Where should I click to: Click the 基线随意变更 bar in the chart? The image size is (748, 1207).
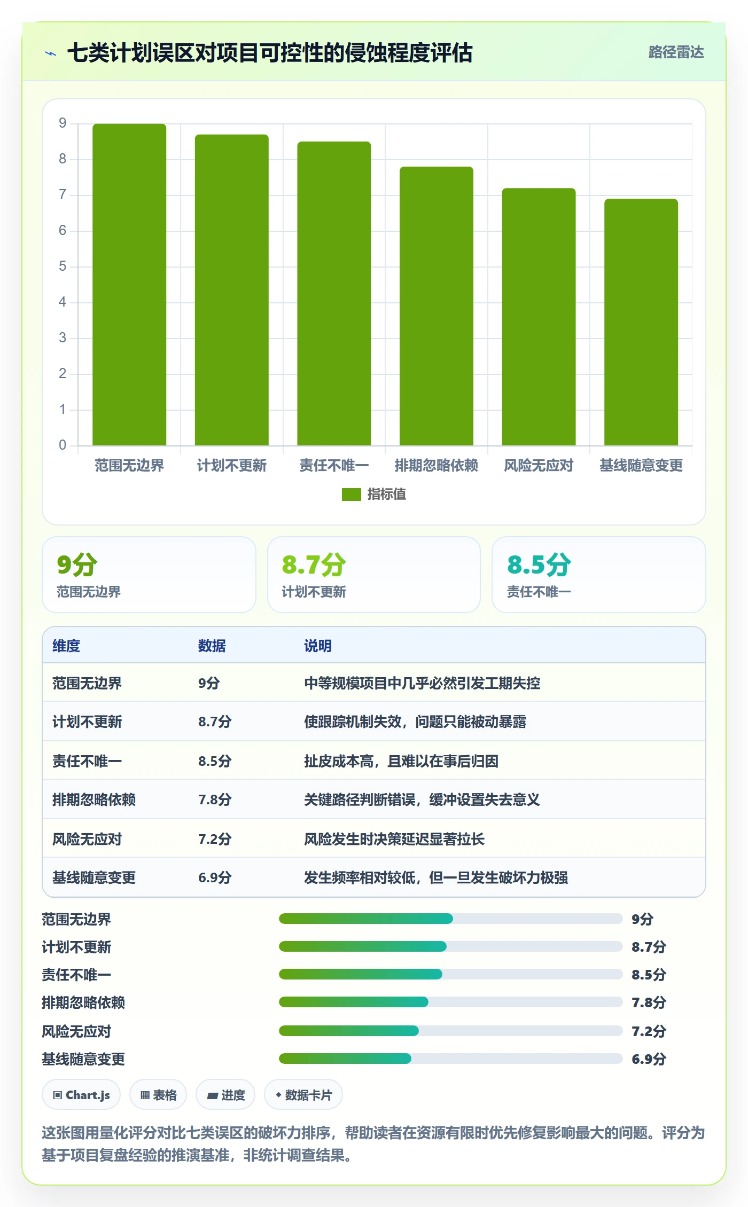click(641, 322)
